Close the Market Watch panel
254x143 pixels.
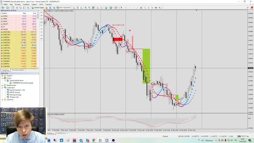click(38, 11)
